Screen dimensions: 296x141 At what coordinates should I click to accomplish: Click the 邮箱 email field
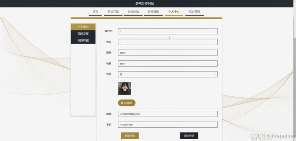click(168, 114)
